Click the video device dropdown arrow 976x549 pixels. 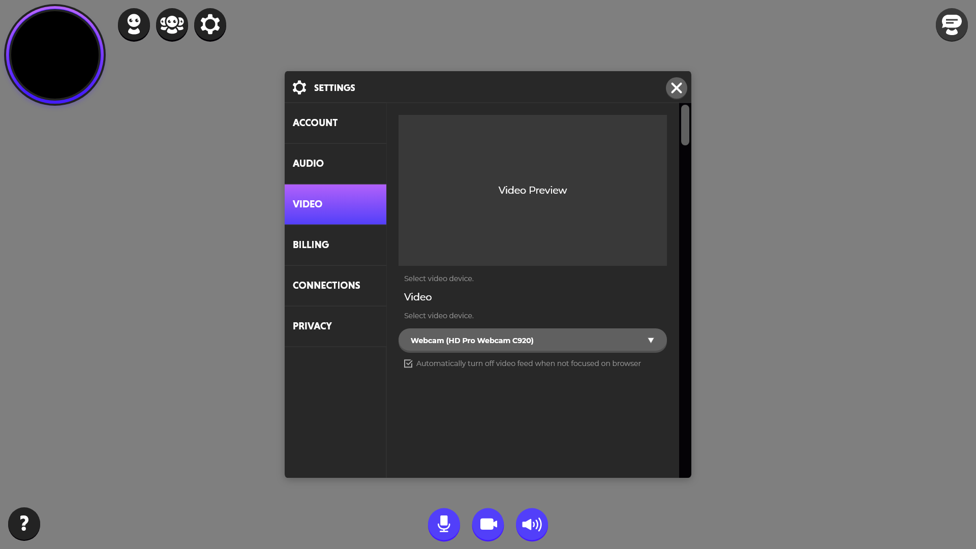(651, 340)
